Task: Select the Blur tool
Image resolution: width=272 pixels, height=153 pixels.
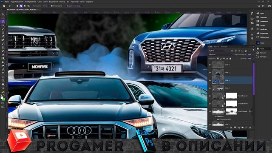Action: 3,62
